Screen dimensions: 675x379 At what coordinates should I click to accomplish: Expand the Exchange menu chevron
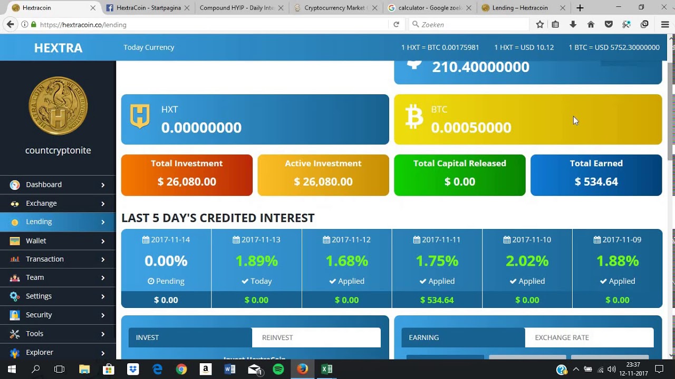click(103, 203)
